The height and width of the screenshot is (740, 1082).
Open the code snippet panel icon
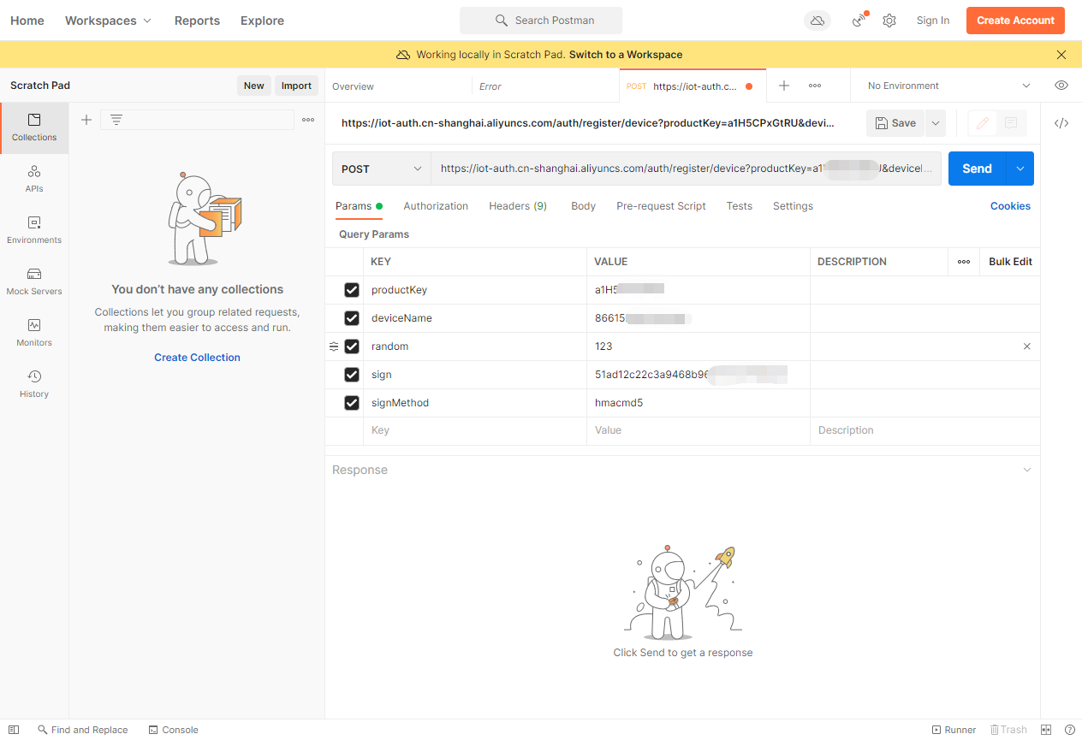tap(1061, 123)
